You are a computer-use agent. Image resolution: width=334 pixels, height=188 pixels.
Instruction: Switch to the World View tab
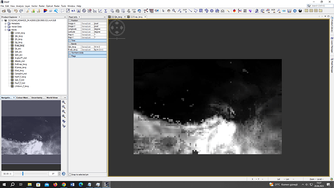click(x=52, y=97)
